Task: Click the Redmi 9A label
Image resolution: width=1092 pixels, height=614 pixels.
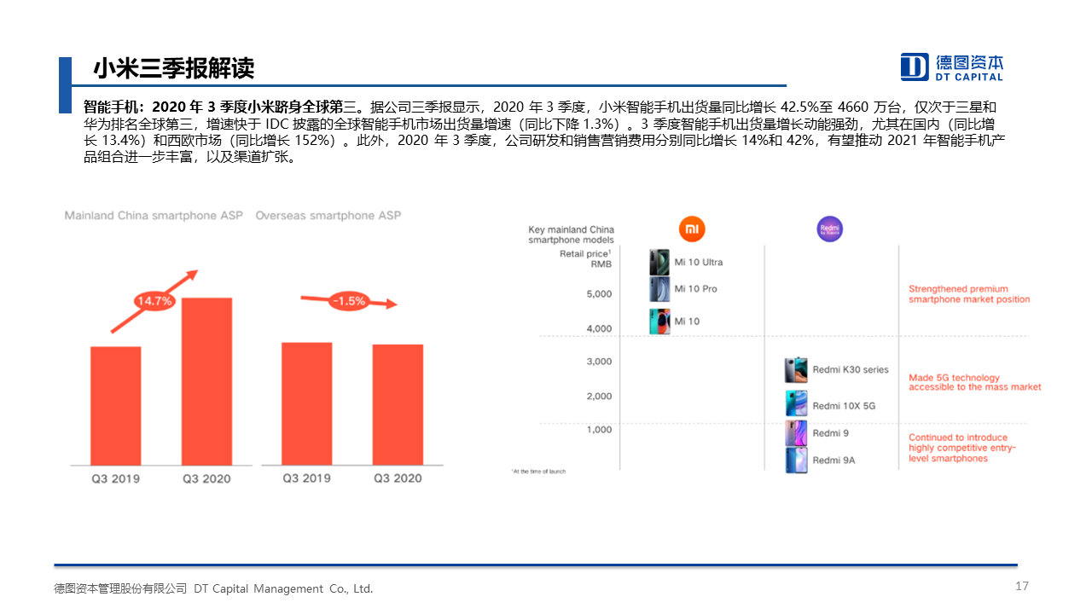Action: tap(834, 460)
